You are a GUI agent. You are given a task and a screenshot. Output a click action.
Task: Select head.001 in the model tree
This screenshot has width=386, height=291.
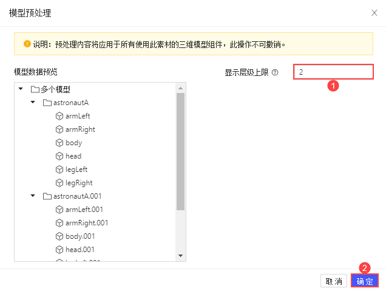80,250
